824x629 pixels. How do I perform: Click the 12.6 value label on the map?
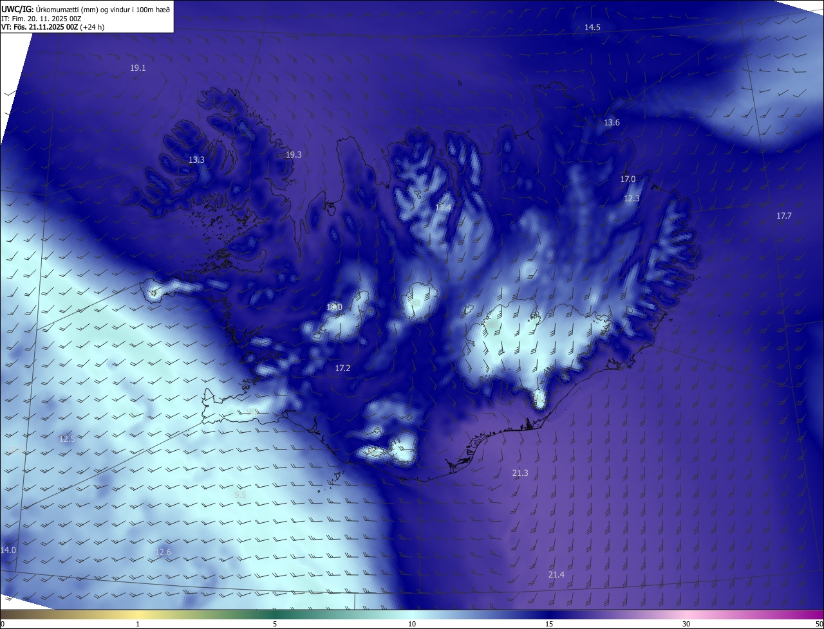(164, 552)
